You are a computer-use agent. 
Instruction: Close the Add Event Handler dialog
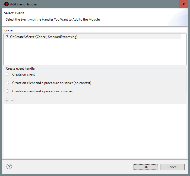[x=183, y=4]
